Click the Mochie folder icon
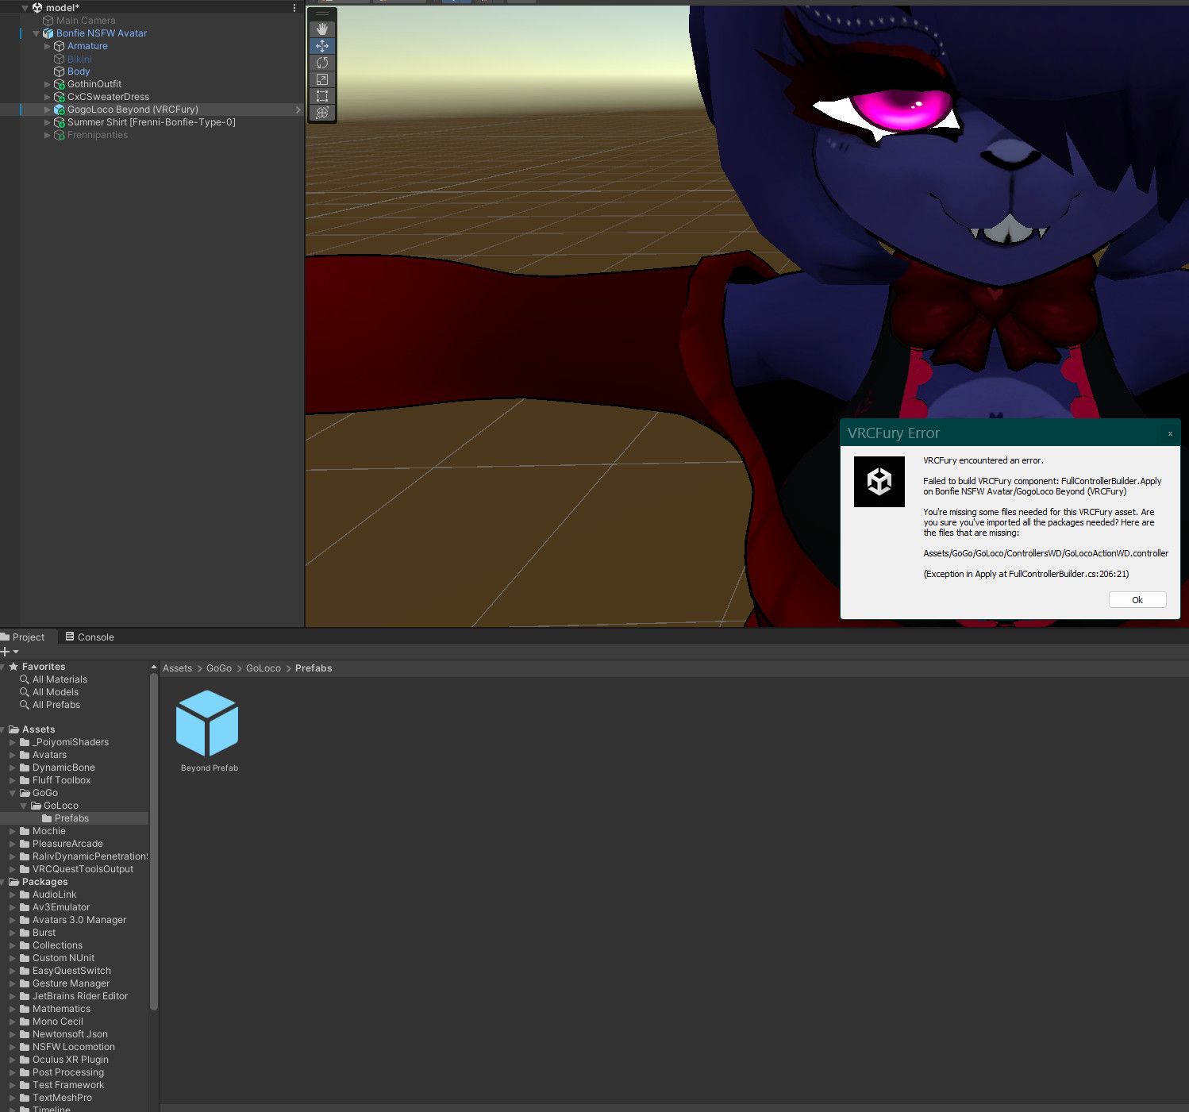This screenshot has height=1112, width=1189. 25,831
